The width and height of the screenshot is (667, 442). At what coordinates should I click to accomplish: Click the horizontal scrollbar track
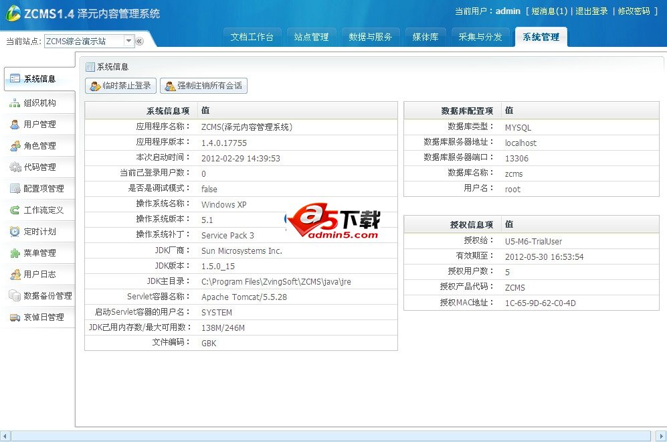click(x=331, y=436)
